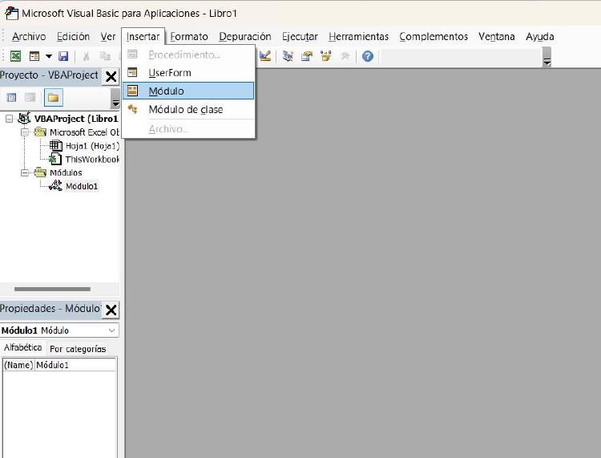The height and width of the screenshot is (458, 601).
Task: Return to Excel with the green spreadsheet icon
Action: [16, 56]
